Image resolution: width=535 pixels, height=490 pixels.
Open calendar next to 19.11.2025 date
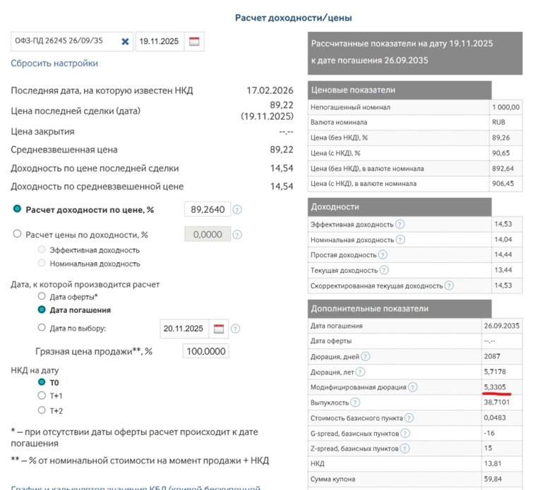click(194, 42)
